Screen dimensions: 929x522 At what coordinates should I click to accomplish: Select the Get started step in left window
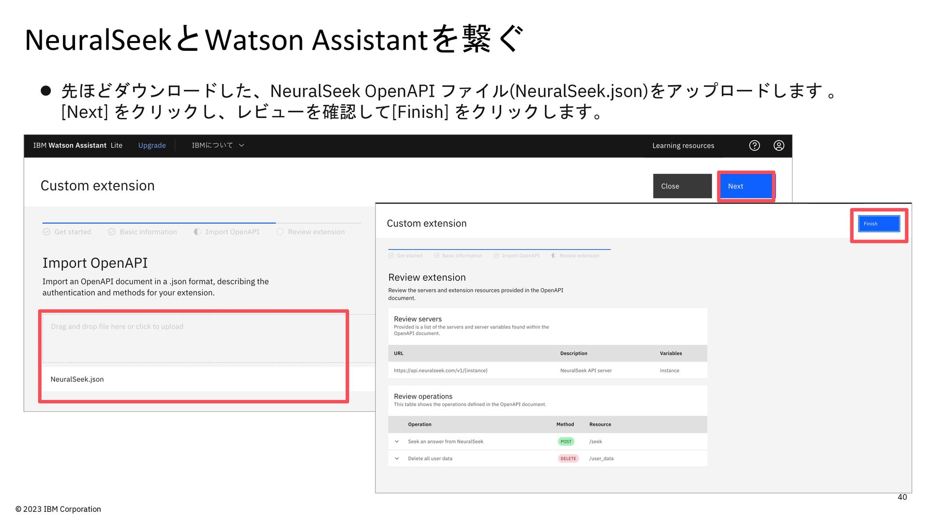point(67,232)
